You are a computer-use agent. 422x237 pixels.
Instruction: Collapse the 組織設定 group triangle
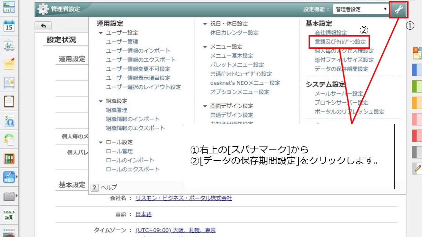101,101
